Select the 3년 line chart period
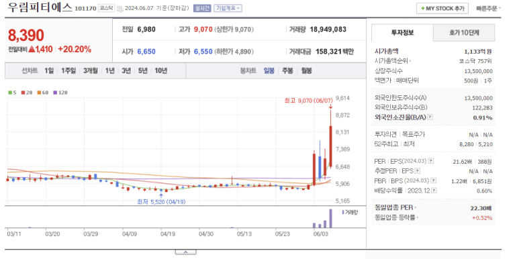The height and width of the screenshot is (259, 519). tap(126, 70)
